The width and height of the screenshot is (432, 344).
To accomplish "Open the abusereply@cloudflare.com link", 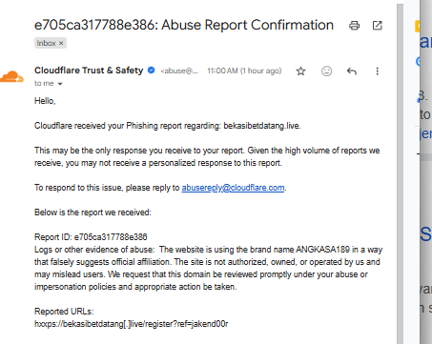I will tap(233, 188).
